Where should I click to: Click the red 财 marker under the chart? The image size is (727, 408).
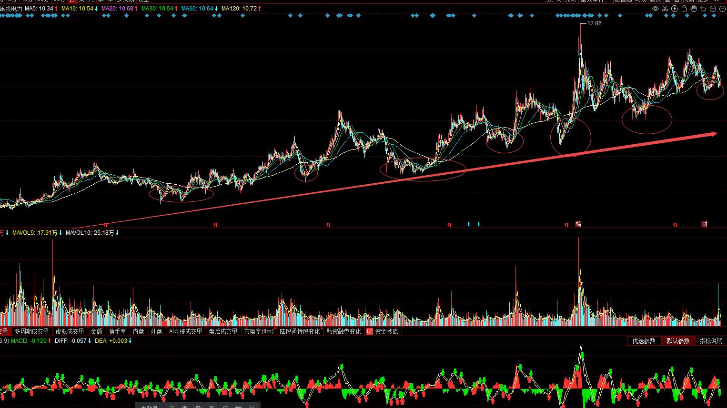(x=704, y=224)
